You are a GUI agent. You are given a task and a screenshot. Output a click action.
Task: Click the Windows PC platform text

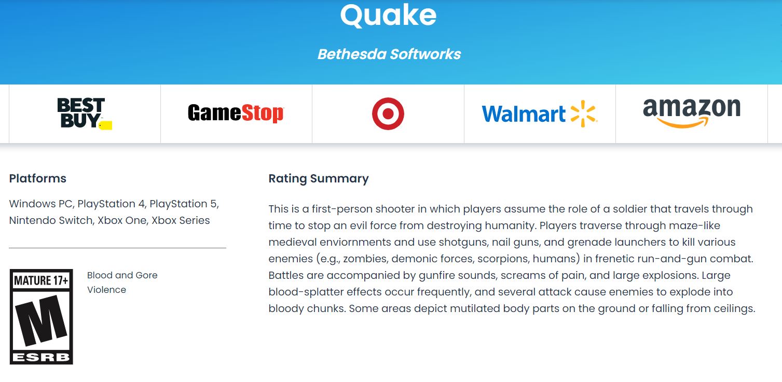[40, 204]
